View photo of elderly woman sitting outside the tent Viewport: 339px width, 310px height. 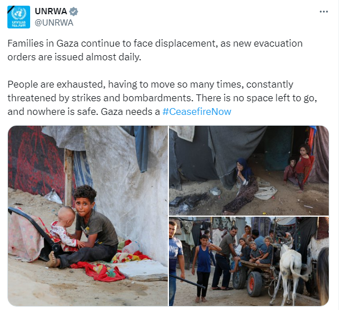tap(249, 171)
